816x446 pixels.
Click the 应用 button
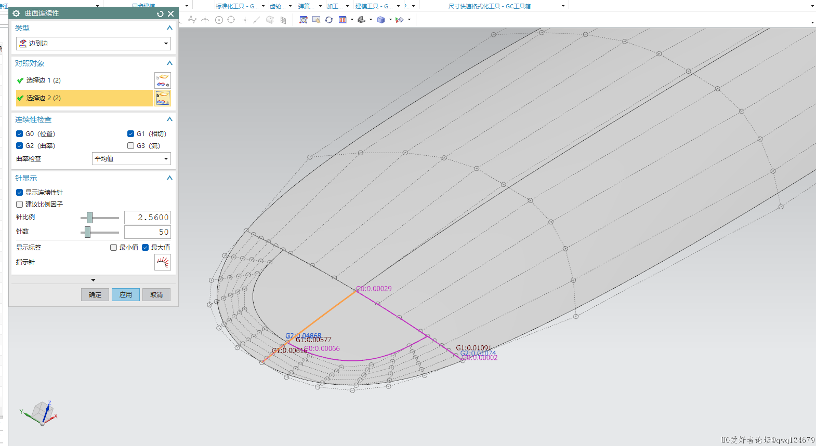pos(126,295)
